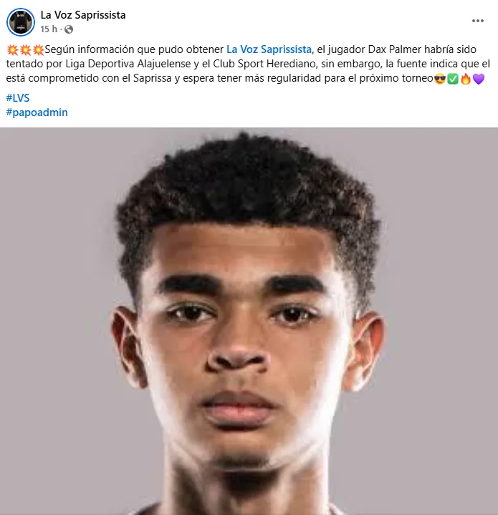Open the #LVS hashtag

click(x=18, y=98)
